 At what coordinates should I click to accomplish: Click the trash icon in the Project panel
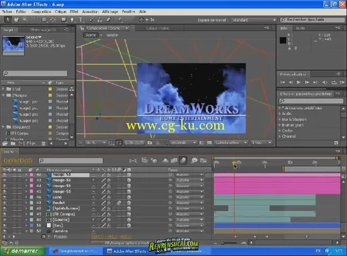point(43,143)
